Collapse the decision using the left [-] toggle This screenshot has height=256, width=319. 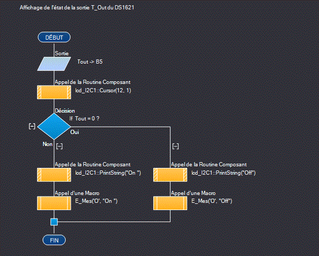point(32,126)
